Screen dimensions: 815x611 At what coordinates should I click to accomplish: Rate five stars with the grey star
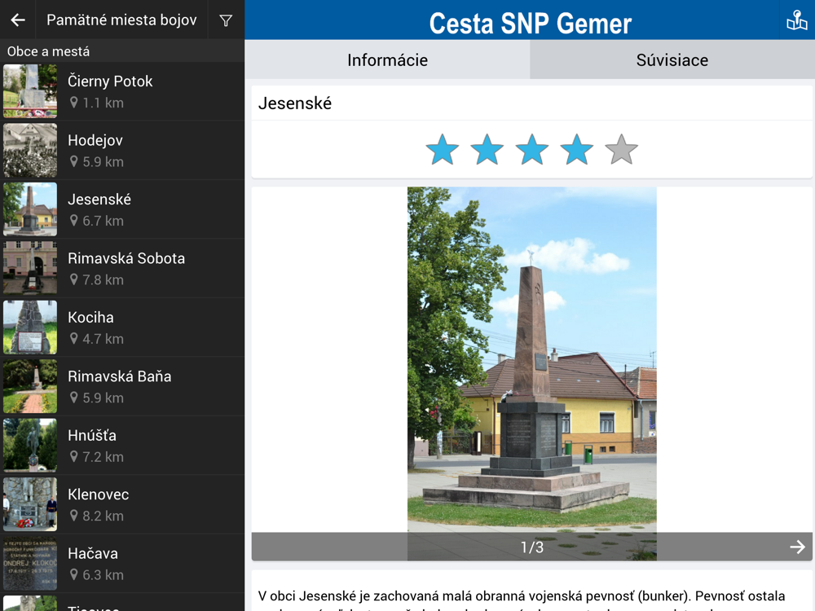[622, 150]
